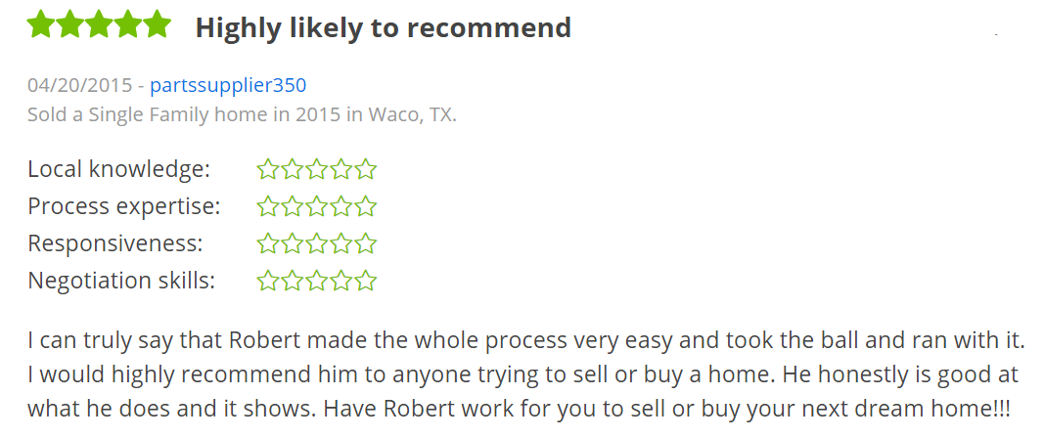Screen dimensions: 1044x439
Task: Select third star of Process expertise rating
Action: coord(316,207)
